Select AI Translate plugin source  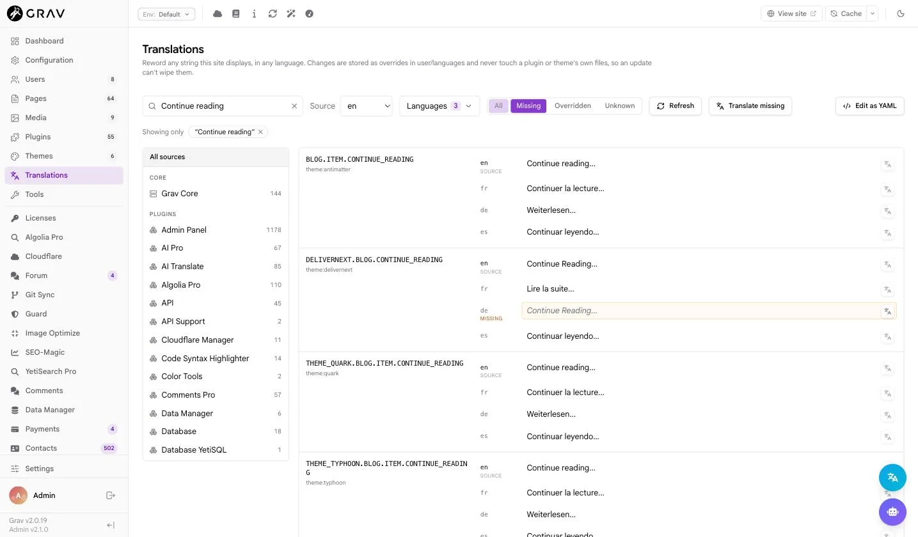tap(216, 267)
